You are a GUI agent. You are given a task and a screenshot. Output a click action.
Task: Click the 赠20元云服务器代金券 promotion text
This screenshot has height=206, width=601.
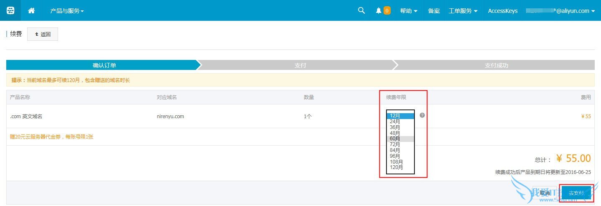[52, 137]
